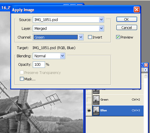Click the Opacity input field
The height and width of the screenshot is (133, 150).
[39, 65]
